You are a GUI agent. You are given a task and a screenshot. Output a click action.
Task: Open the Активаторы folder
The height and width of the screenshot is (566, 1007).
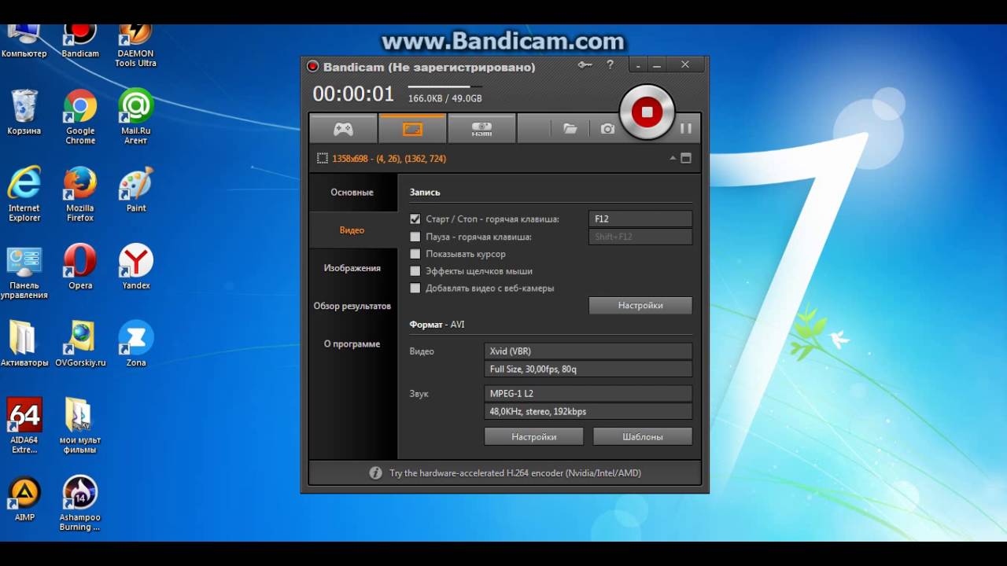pyautogui.click(x=24, y=344)
